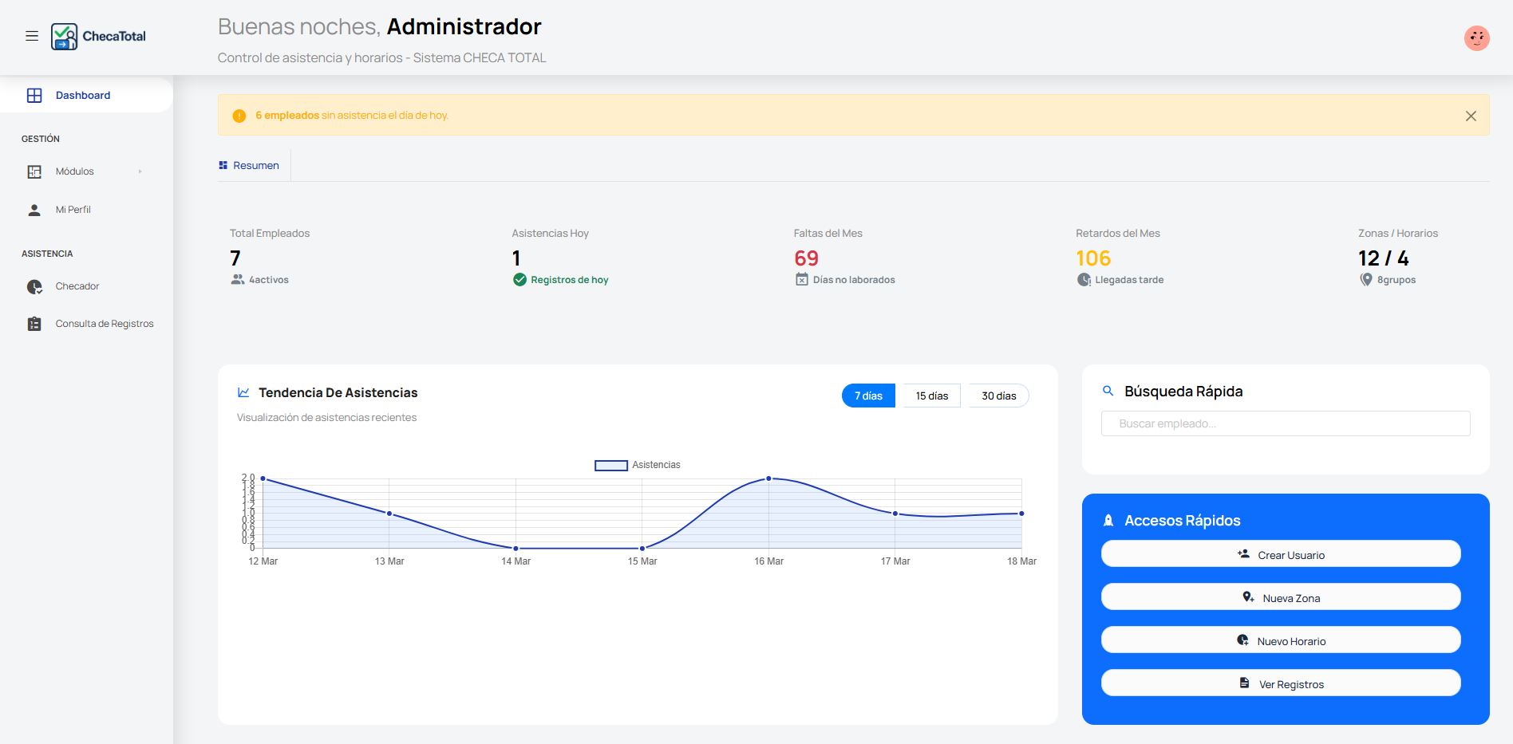The image size is (1513, 744).
Task: Dismiss the employees without attendance alert
Action: 1471,116
